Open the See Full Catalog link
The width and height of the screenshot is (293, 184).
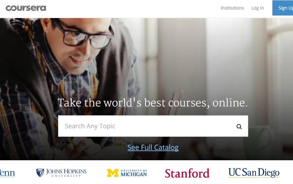[153, 148]
